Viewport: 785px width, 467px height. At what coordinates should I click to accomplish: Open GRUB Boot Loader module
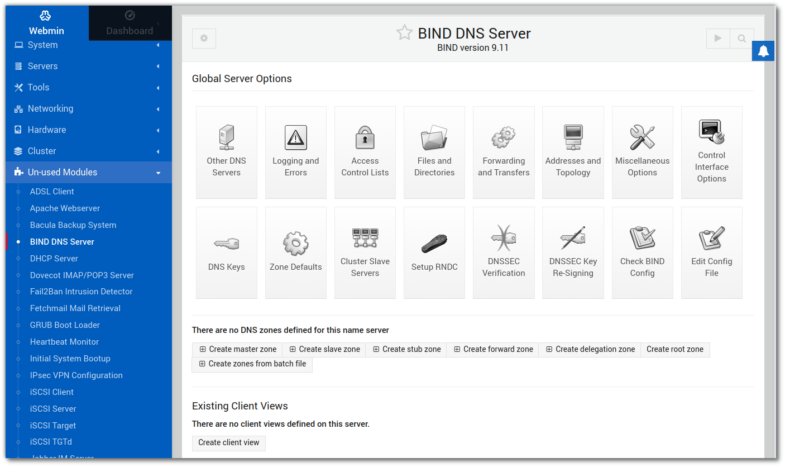(65, 325)
